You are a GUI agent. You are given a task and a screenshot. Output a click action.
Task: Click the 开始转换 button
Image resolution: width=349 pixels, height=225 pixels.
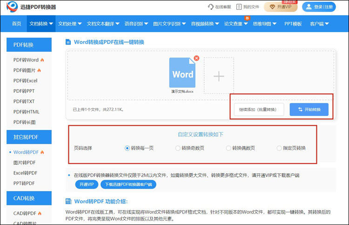coord(309,109)
